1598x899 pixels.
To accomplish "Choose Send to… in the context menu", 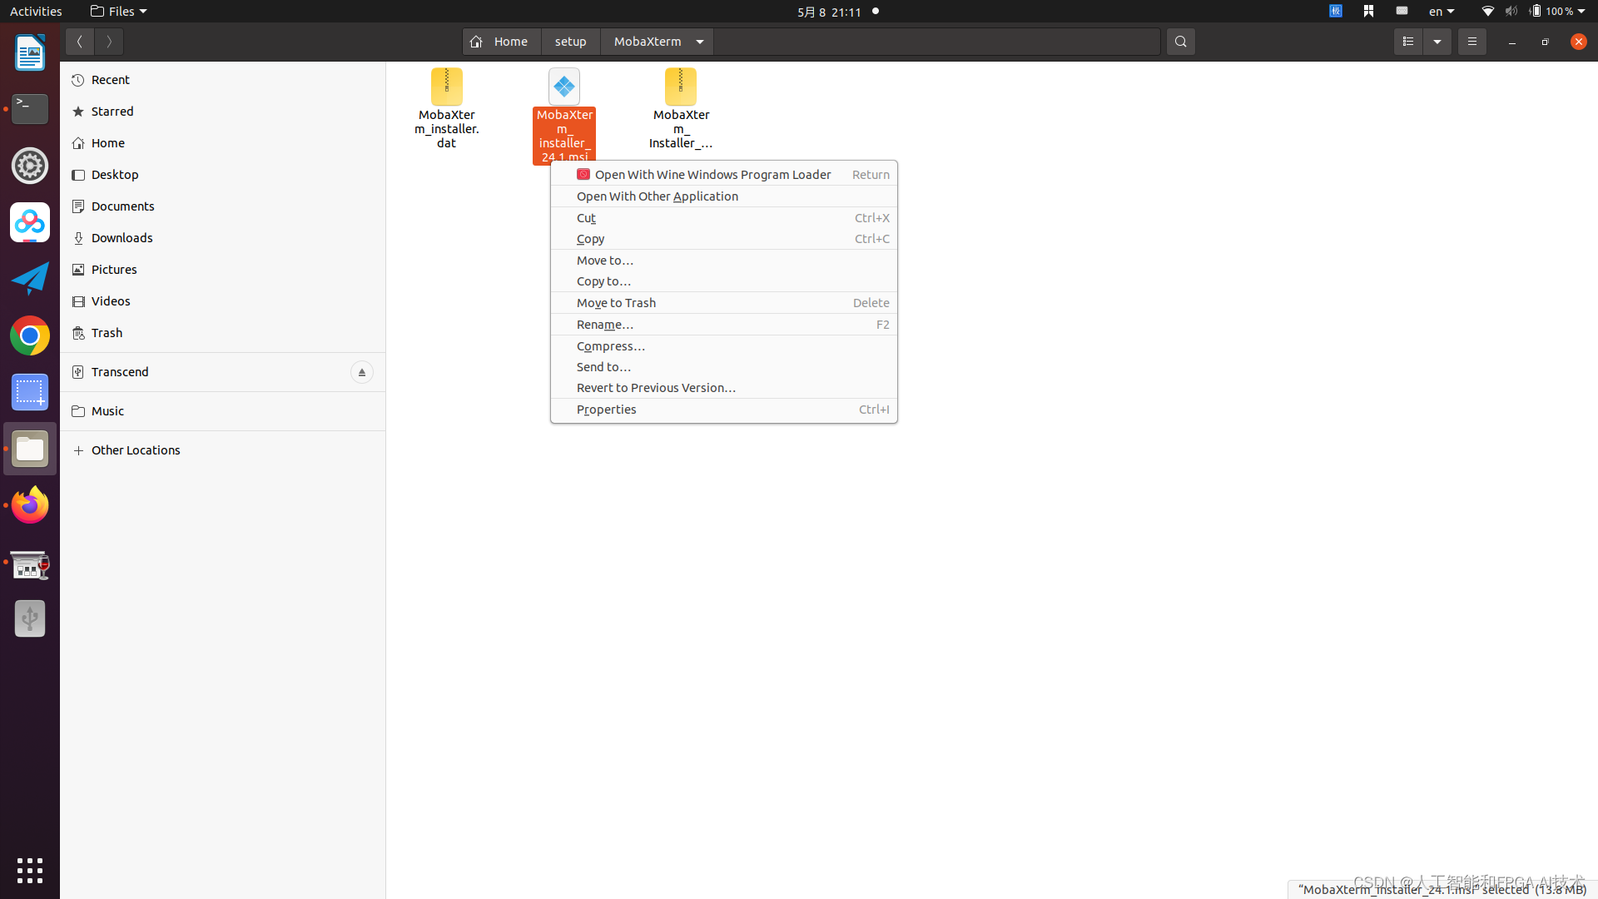I will tap(724, 367).
